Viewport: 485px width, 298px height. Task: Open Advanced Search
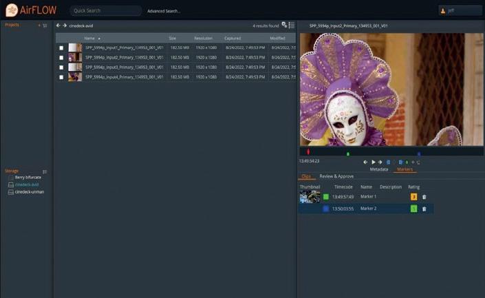pos(164,11)
